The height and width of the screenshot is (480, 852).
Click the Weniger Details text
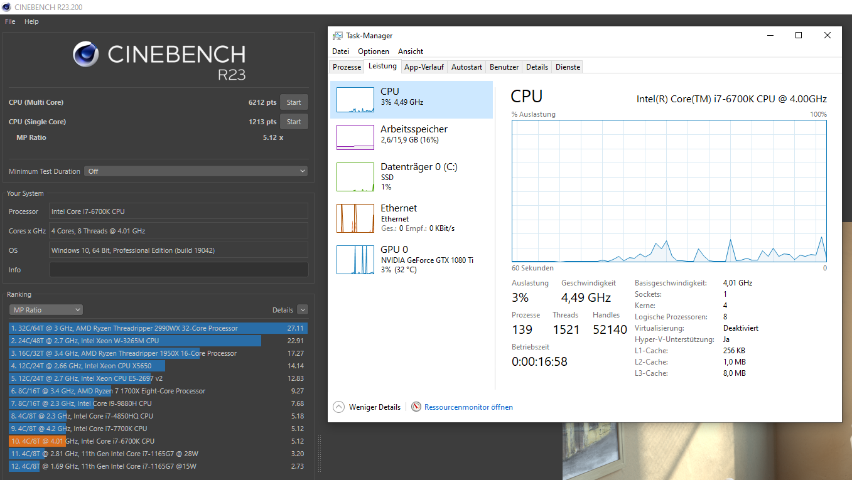pyautogui.click(x=375, y=407)
